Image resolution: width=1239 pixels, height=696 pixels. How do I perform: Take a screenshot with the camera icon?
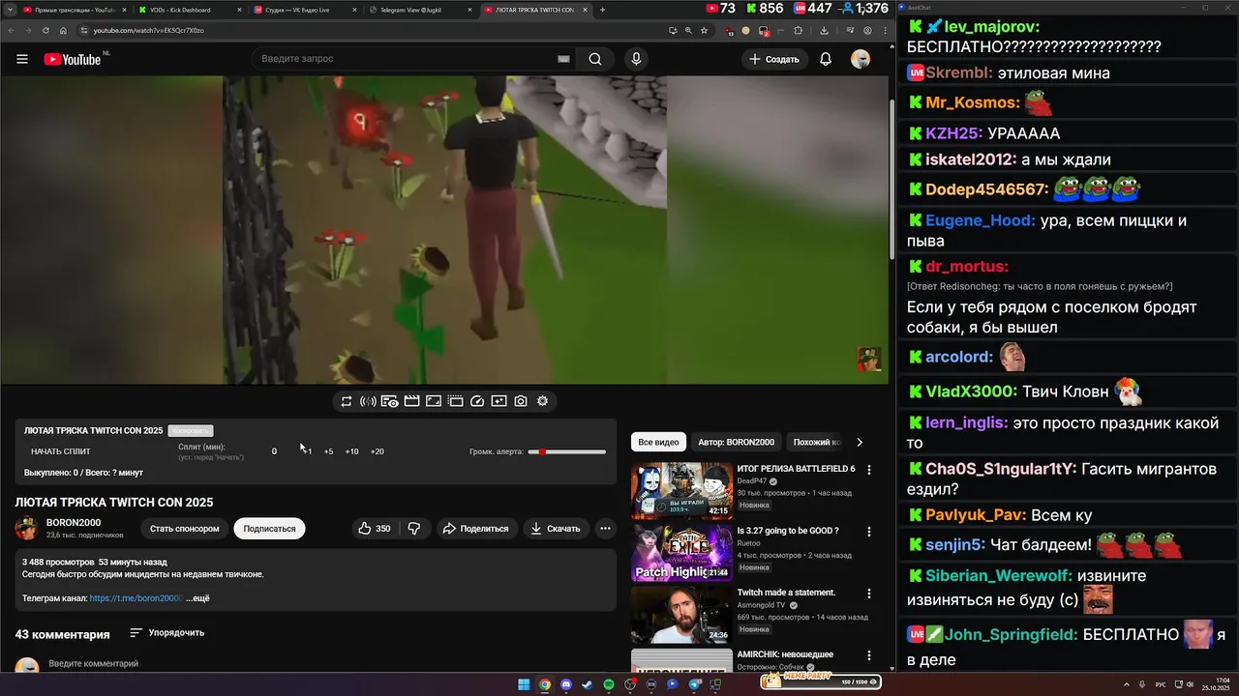pos(521,401)
